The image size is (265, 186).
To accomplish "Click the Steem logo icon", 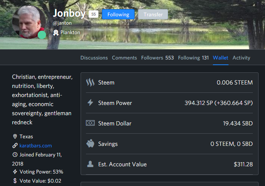I will pos(90,83).
